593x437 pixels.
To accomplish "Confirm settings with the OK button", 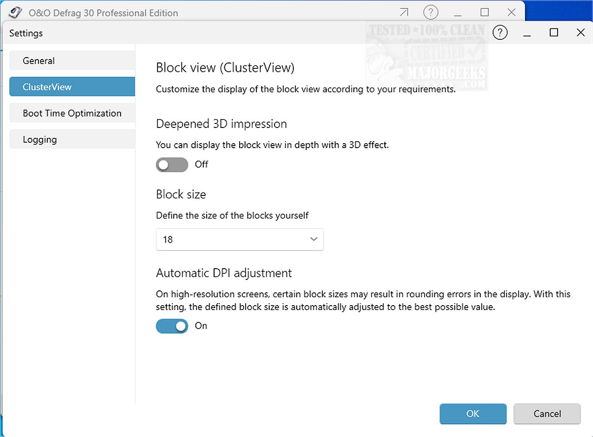I will coord(473,414).
